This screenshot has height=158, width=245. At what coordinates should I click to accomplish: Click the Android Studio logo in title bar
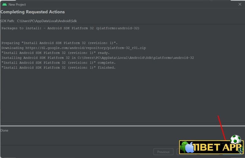tap(5, 4)
